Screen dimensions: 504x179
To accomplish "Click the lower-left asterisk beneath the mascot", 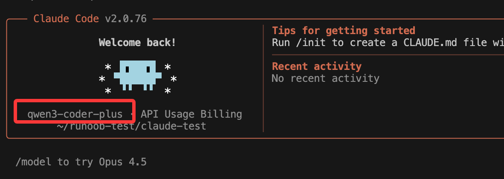I will [x=108, y=91].
